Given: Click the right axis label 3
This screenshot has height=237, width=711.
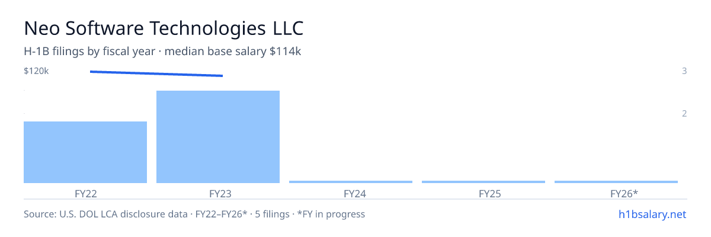Looking at the screenshot, I should coord(684,71).
